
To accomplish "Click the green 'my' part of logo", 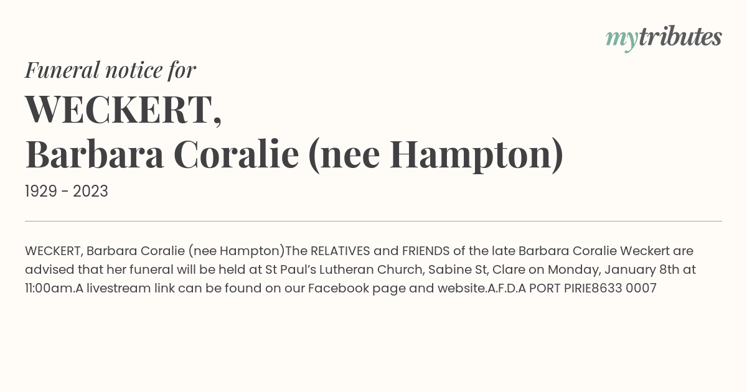I will pyautogui.click(x=621, y=40).
